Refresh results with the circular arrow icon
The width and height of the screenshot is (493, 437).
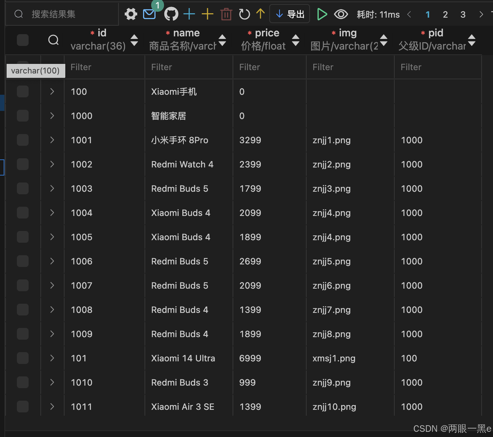(244, 14)
